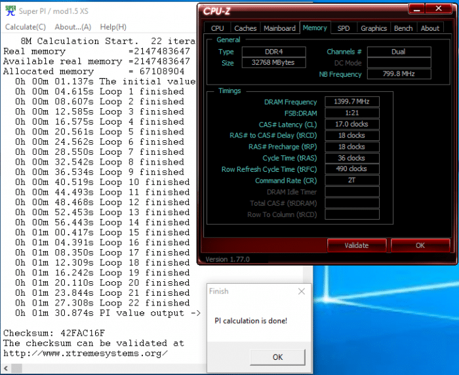Open the Help(H) menu in Super PI
Screen dimensions: 459x375
point(113,27)
